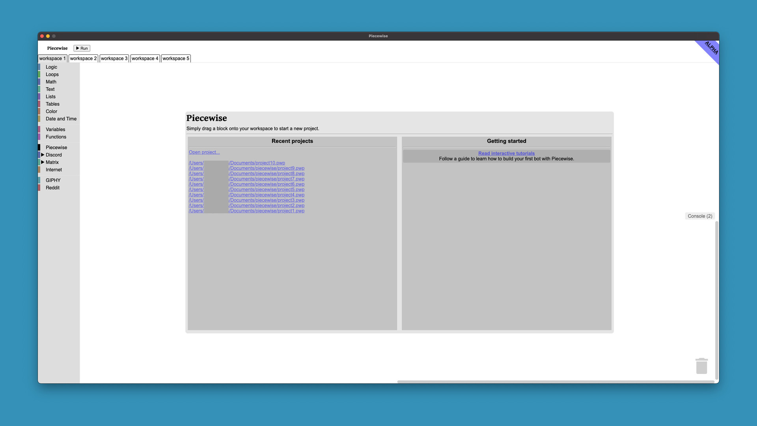Switch to workspace 2 tab
The image size is (757, 426).
[83, 58]
